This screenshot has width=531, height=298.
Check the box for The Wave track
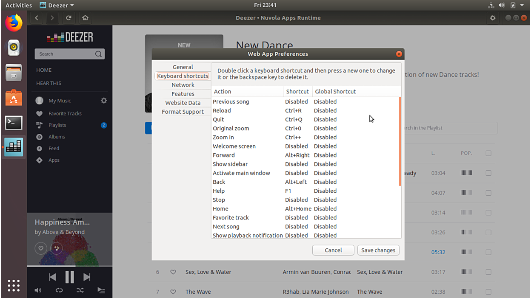click(488, 292)
